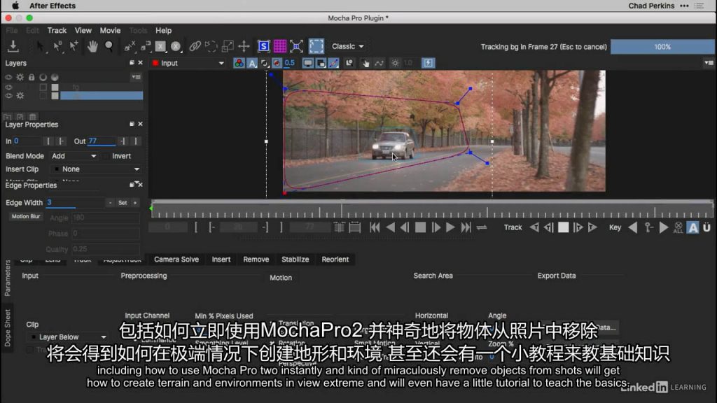Switch to the Remove tab
This screenshot has width=717, height=403.
tap(256, 260)
